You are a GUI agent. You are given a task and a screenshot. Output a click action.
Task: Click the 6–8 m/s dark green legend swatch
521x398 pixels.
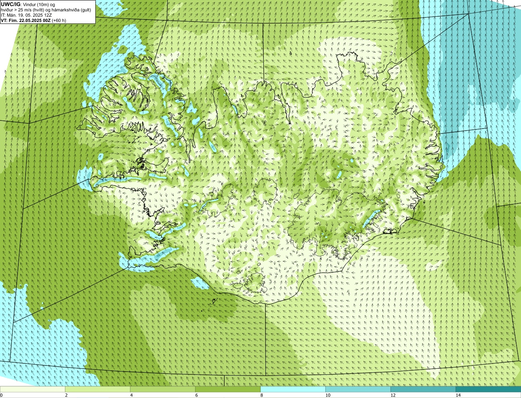pyautogui.click(x=228, y=389)
